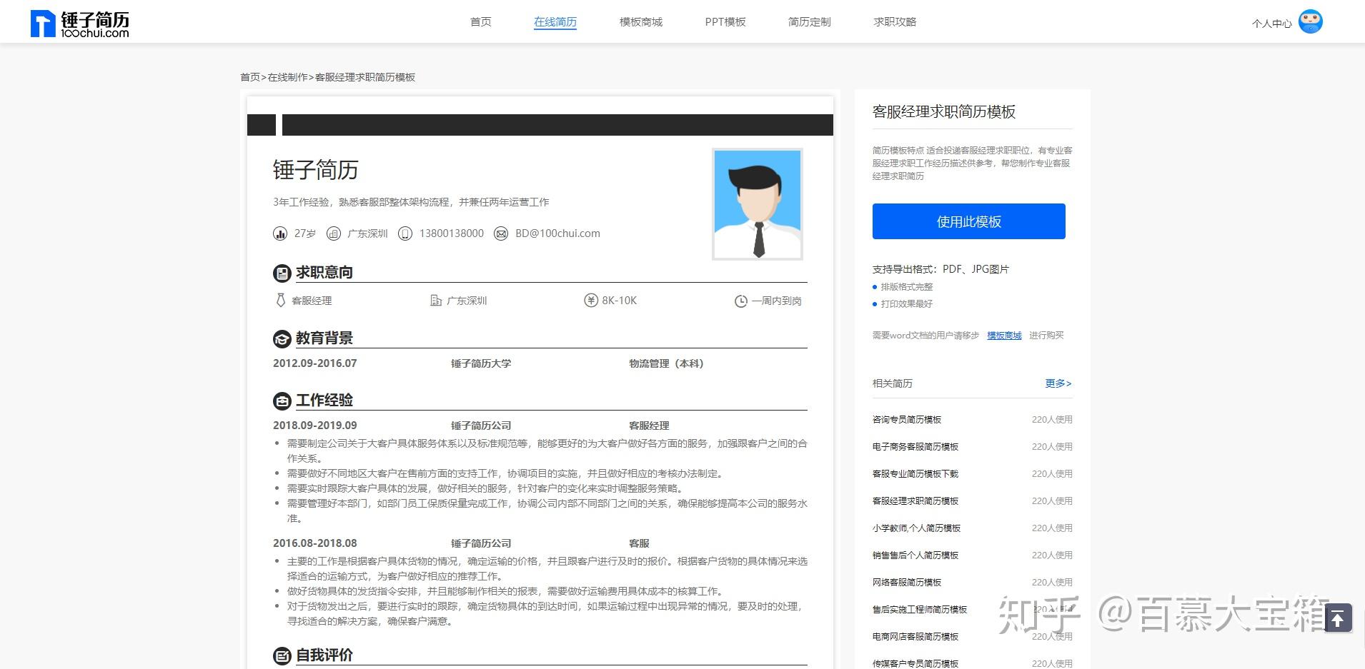
Task: Open 客服专业简历模板下载
Action: pyautogui.click(x=915, y=474)
